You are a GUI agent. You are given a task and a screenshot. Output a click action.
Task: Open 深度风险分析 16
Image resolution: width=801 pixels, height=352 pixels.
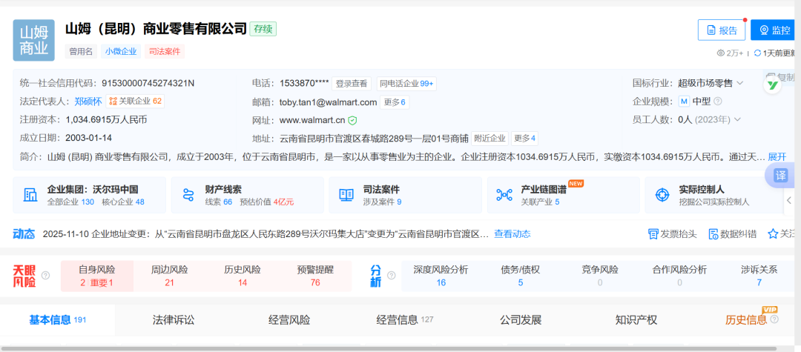441,276
